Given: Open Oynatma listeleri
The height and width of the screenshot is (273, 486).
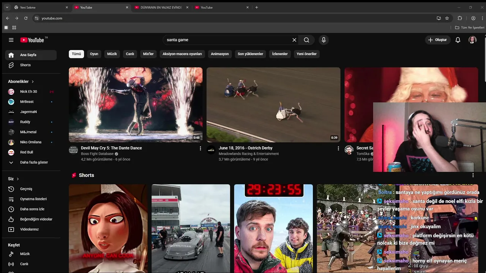Looking at the screenshot, I should (x=31, y=199).
